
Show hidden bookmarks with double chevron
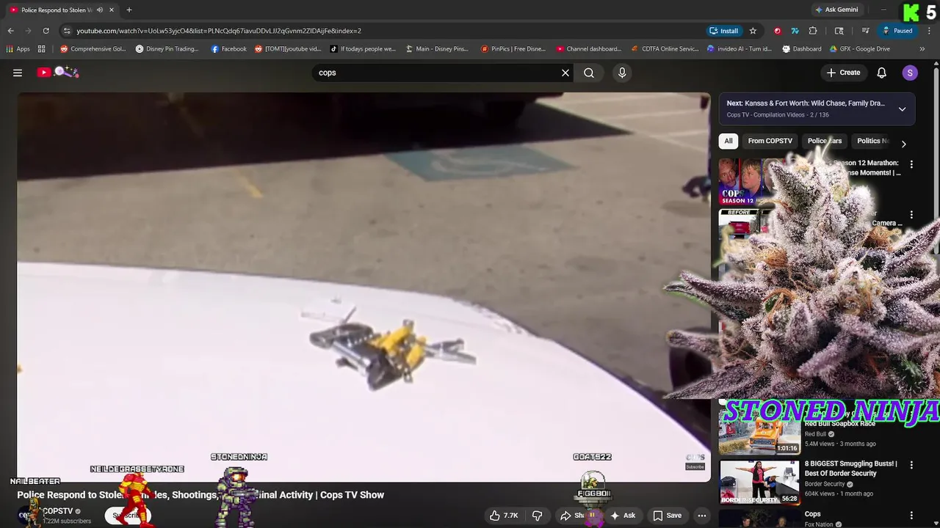[922, 49]
